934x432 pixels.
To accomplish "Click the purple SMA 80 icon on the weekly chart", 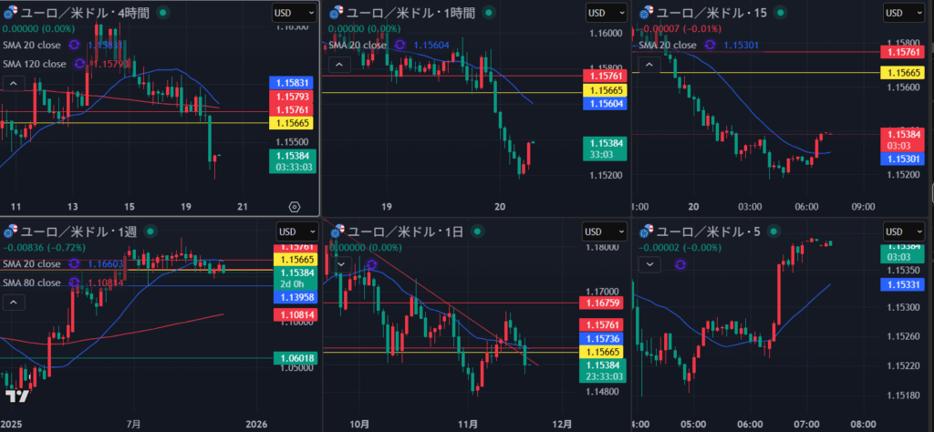I will click(x=79, y=283).
